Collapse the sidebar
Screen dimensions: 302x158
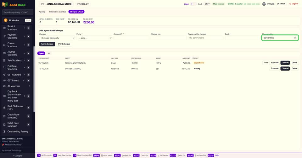point(18,156)
